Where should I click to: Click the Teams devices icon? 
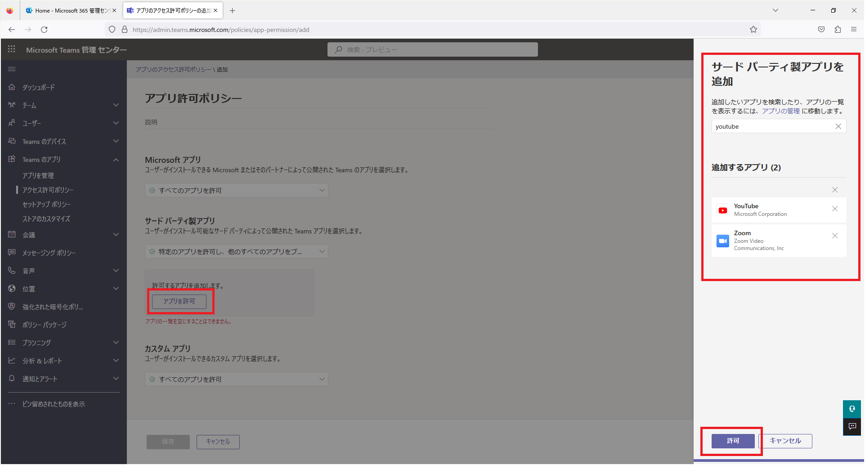click(12, 141)
